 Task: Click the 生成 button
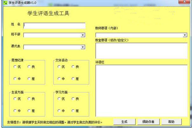pyautogui.click(x=124, y=122)
